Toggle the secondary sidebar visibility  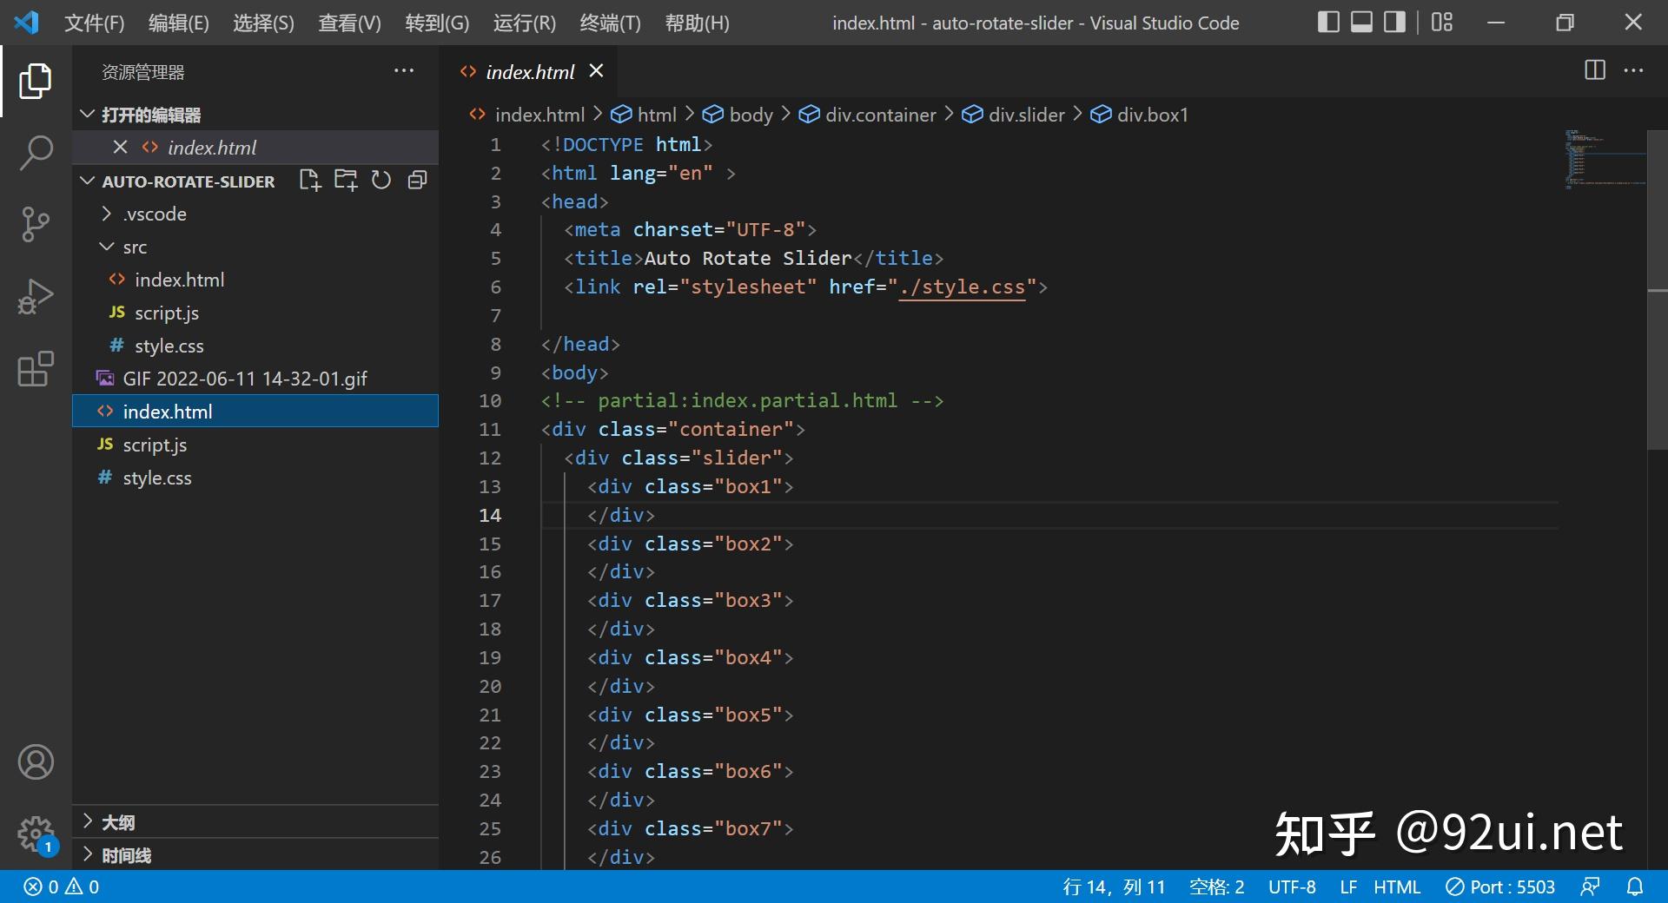[x=1393, y=22]
